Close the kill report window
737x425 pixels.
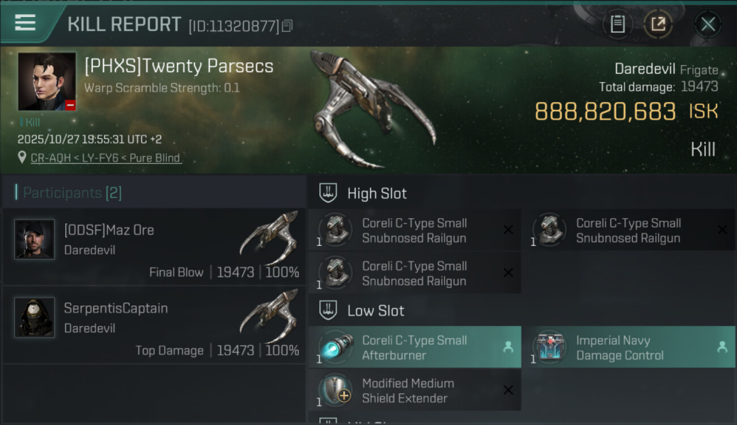[x=708, y=24]
